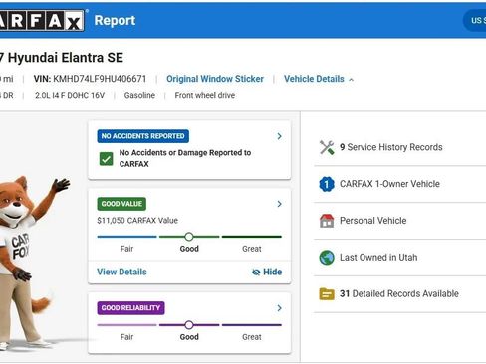Click Last Owned in Utah text
Screen dimensions: 486x364
click(378, 258)
